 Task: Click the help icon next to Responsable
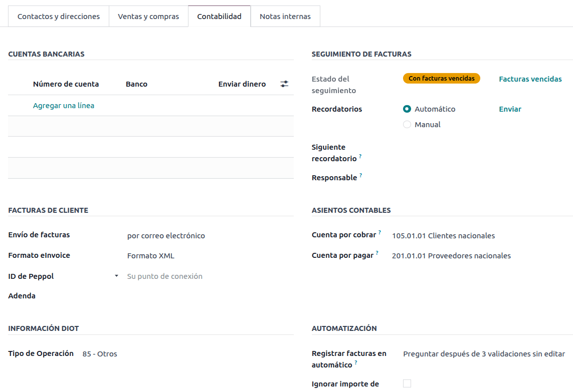point(360,175)
